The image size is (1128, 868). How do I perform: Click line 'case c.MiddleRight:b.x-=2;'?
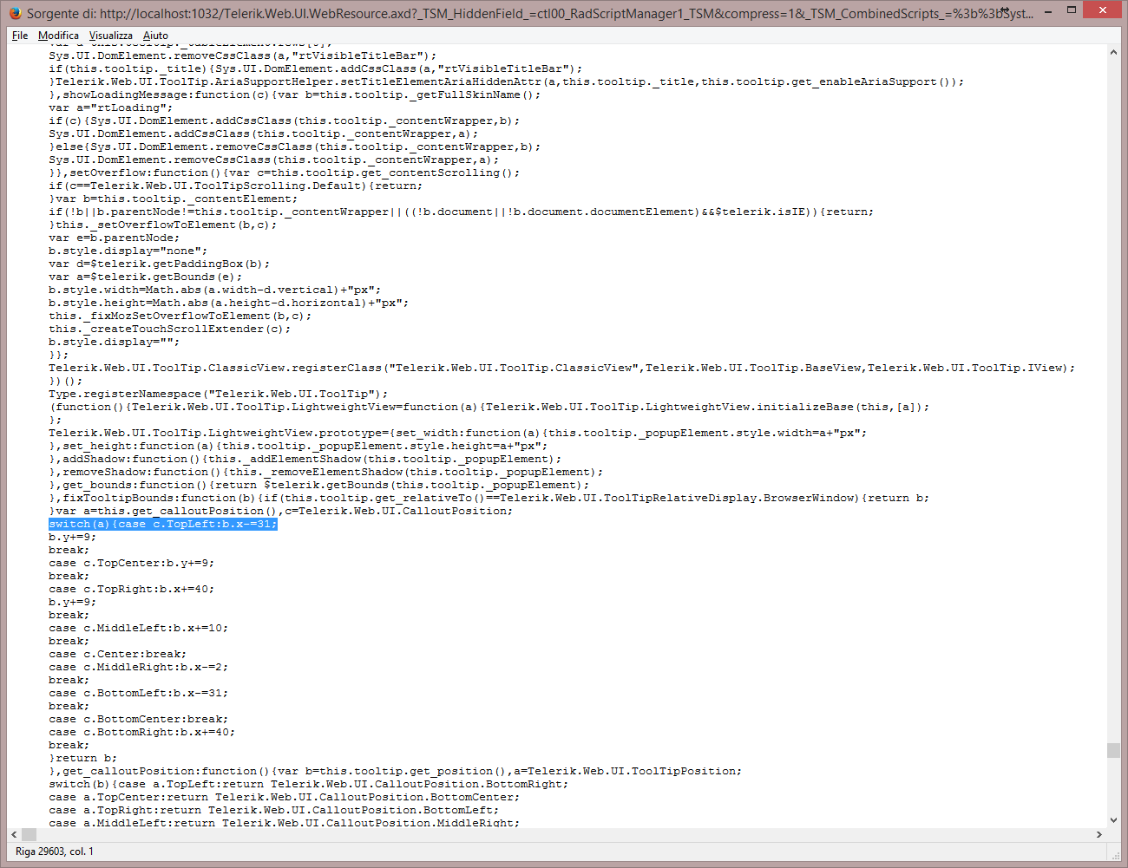(x=138, y=668)
